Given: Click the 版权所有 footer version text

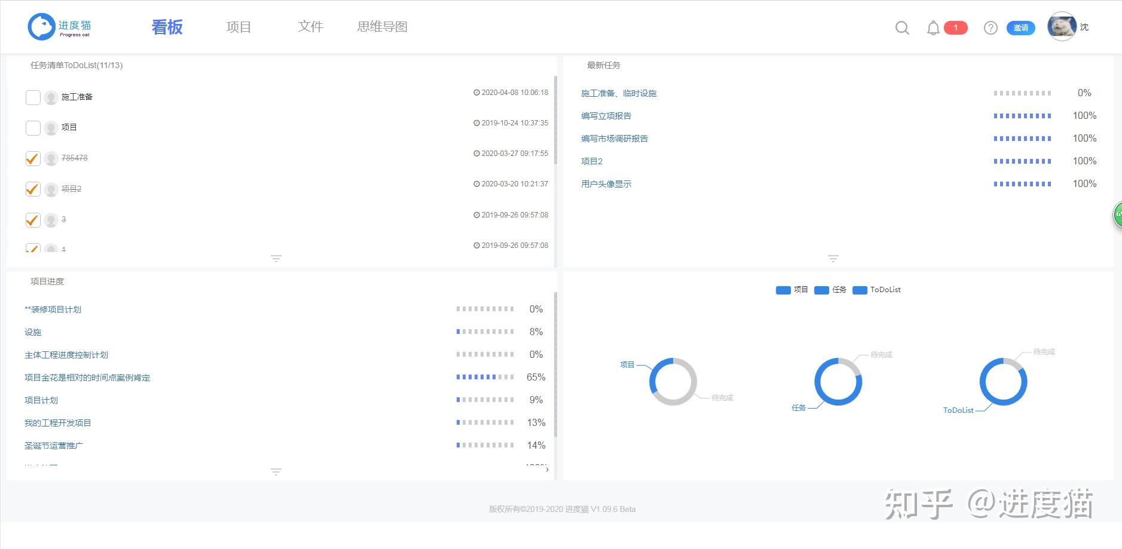Looking at the screenshot, I should tap(562, 509).
